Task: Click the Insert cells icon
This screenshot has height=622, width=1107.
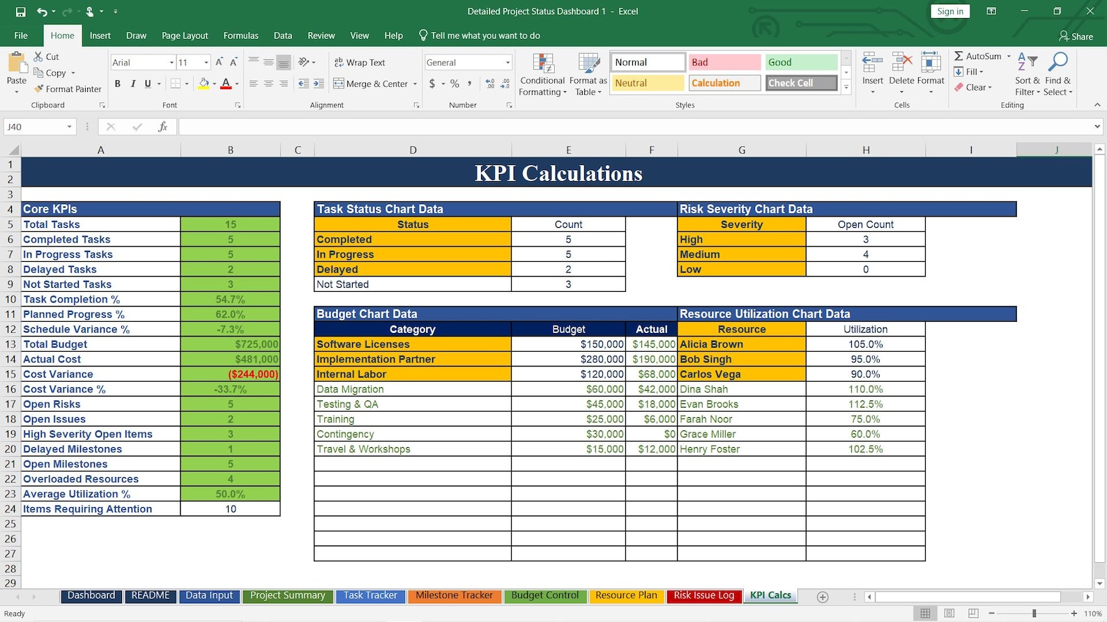Action: [x=873, y=63]
